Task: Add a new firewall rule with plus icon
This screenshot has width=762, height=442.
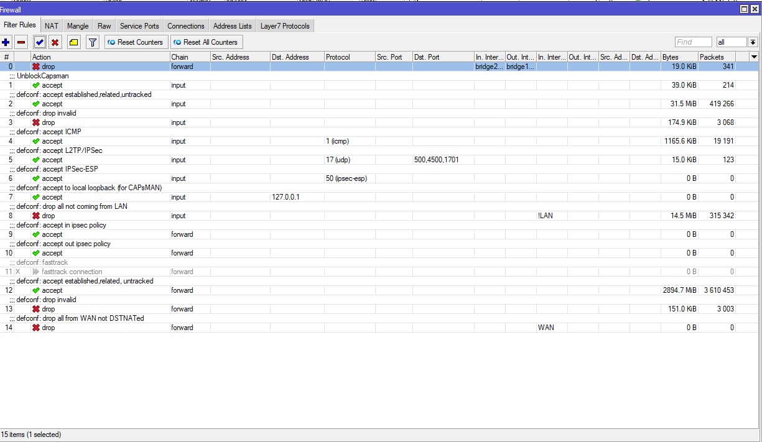Action: pyautogui.click(x=6, y=42)
